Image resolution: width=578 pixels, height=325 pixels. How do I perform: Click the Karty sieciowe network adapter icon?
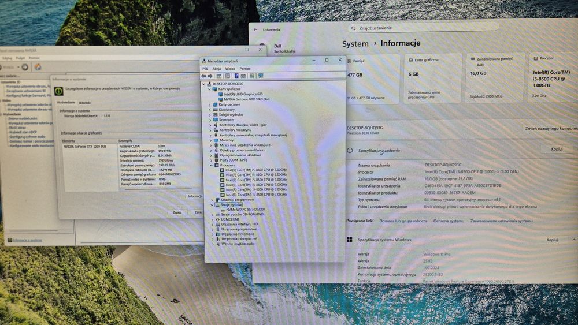click(x=215, y=104)
